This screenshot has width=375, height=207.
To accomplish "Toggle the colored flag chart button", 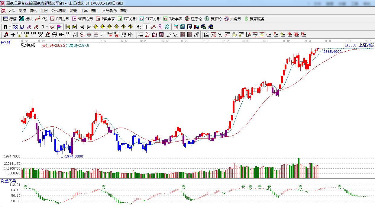I will pyautogui.click(x=60, y=27).
